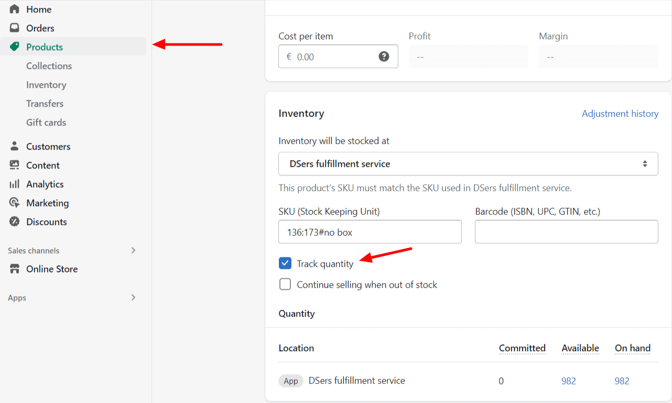The width and height of the screenshot is (672, 403).
Task: Click the On hand column header
Action: coord(633,348)
